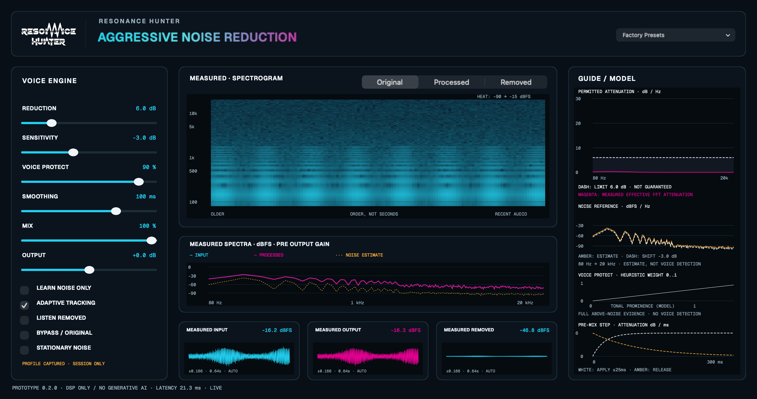This screenshot has height=399, width=757.
Task: Click the Smoothing value 100 ms
Action: coord(146,196)
